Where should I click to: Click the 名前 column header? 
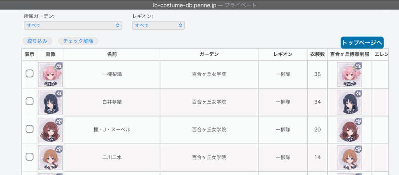112,55
